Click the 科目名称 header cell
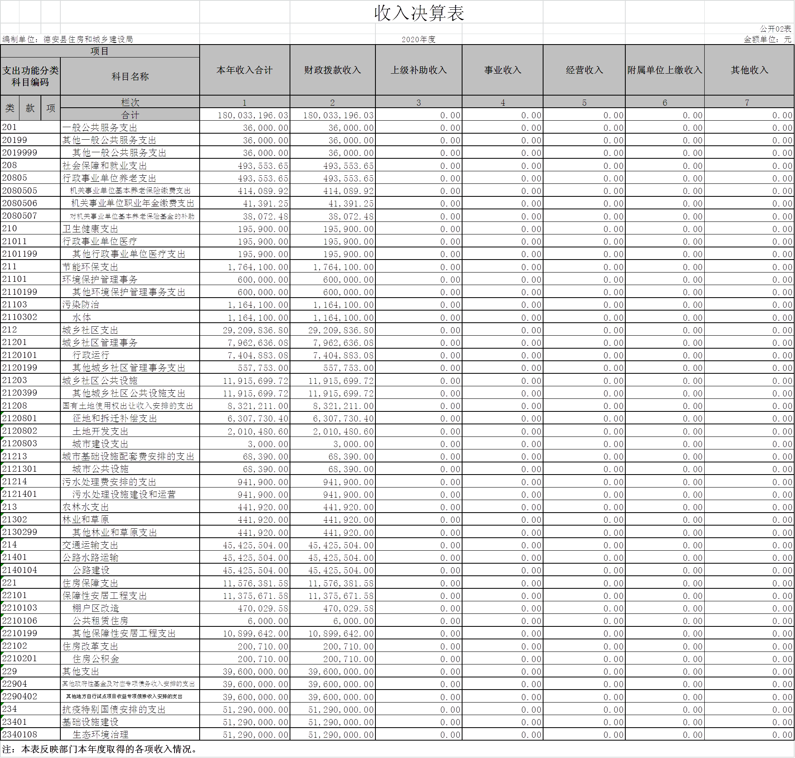The width and height of the screenshot is (795, 758). (130, 77)
